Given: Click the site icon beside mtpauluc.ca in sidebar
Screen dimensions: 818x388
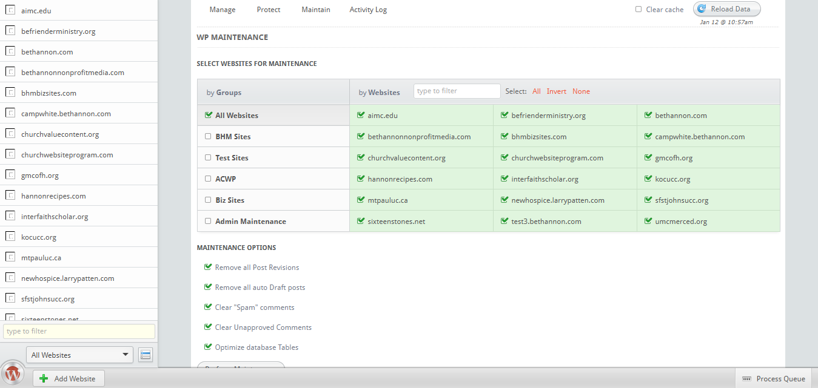Looking at the screenshot, I should (x=10, y=258).
